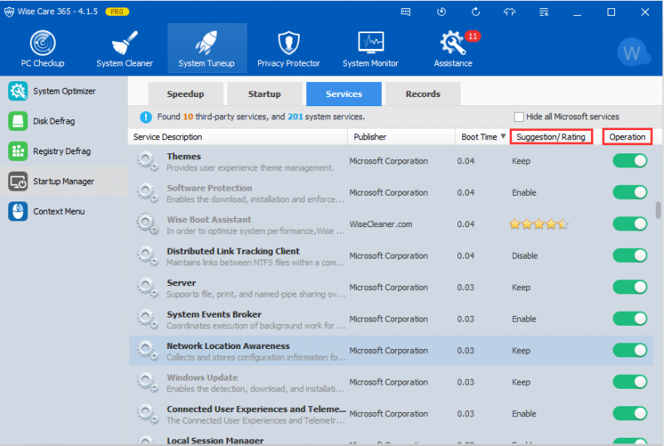The width and height of the screenshot is (664, 446).
Task: Click Disable suggestion for Distributed Link Tracking
Action: (525, 255)
